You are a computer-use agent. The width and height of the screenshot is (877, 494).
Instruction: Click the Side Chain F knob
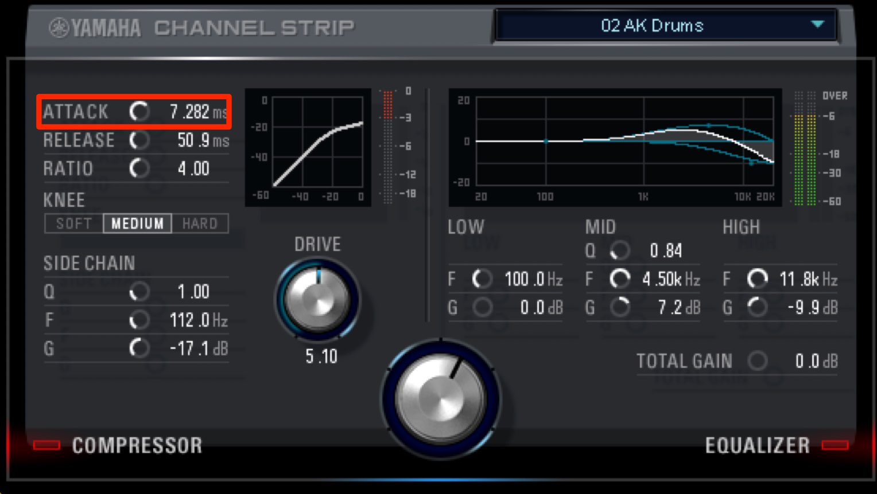[139, 320]
